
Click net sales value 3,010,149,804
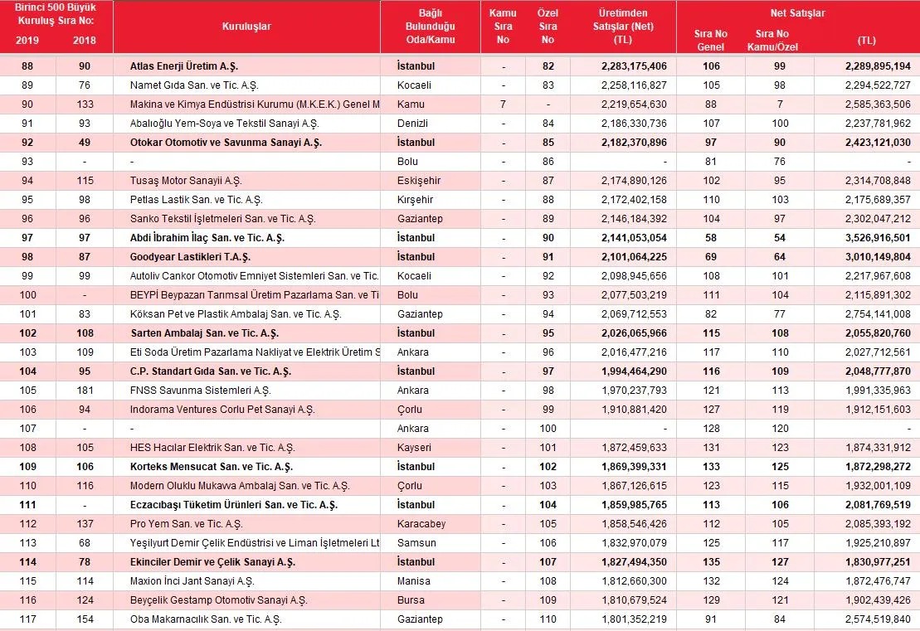878,257
